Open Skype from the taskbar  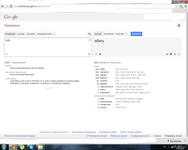[x=31, y=147]
